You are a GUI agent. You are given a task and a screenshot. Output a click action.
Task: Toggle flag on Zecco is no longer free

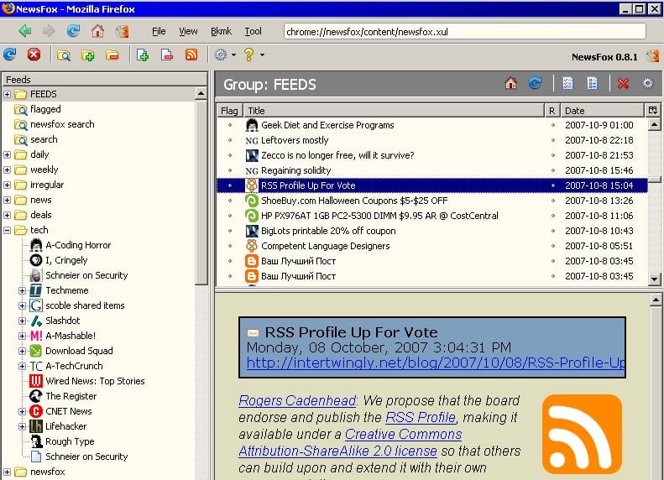coord(230,155)
